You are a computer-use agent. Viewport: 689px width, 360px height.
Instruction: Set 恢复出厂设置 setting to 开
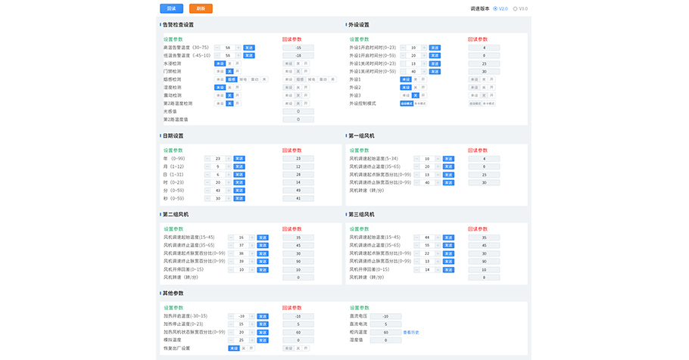click(251, 348)
